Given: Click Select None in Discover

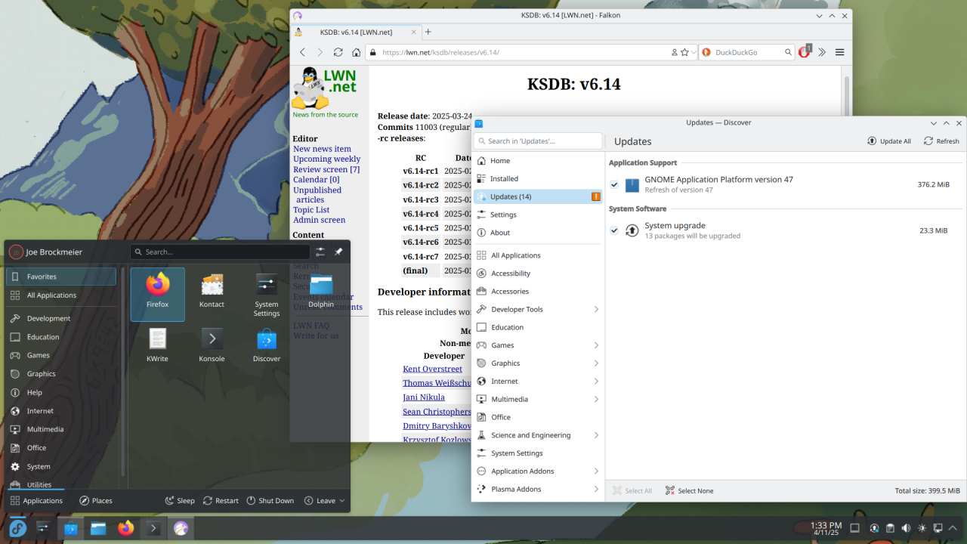Looking at the screenshot, I should [689, 490].
